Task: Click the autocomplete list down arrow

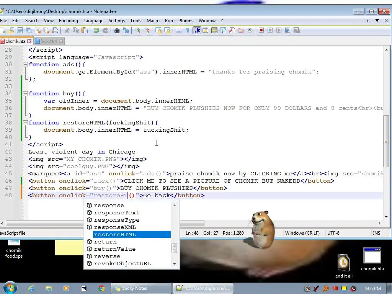Action: pos(175,264)
